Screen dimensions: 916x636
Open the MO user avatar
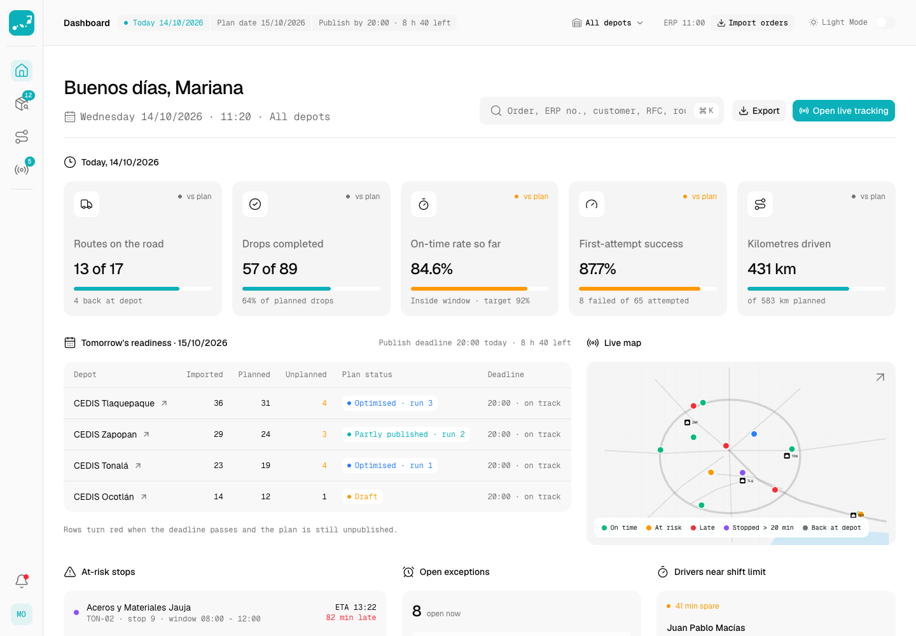22,614
